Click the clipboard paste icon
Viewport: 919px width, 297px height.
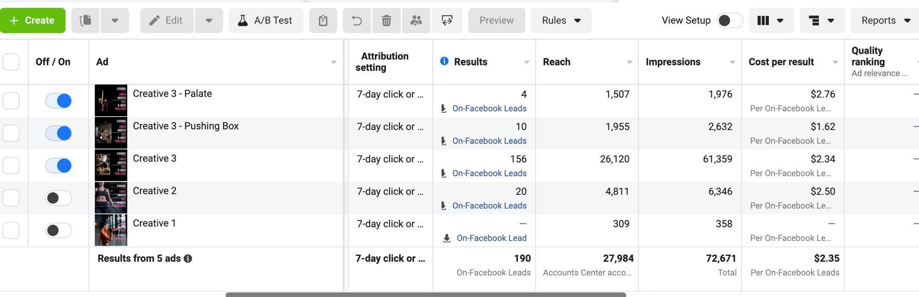click(323, 20)
